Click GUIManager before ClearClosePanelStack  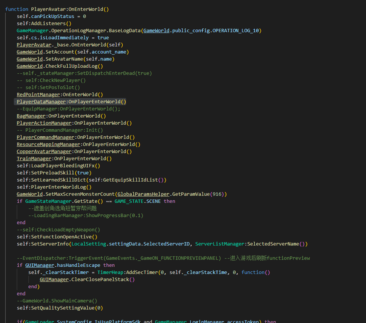point(54,279)
